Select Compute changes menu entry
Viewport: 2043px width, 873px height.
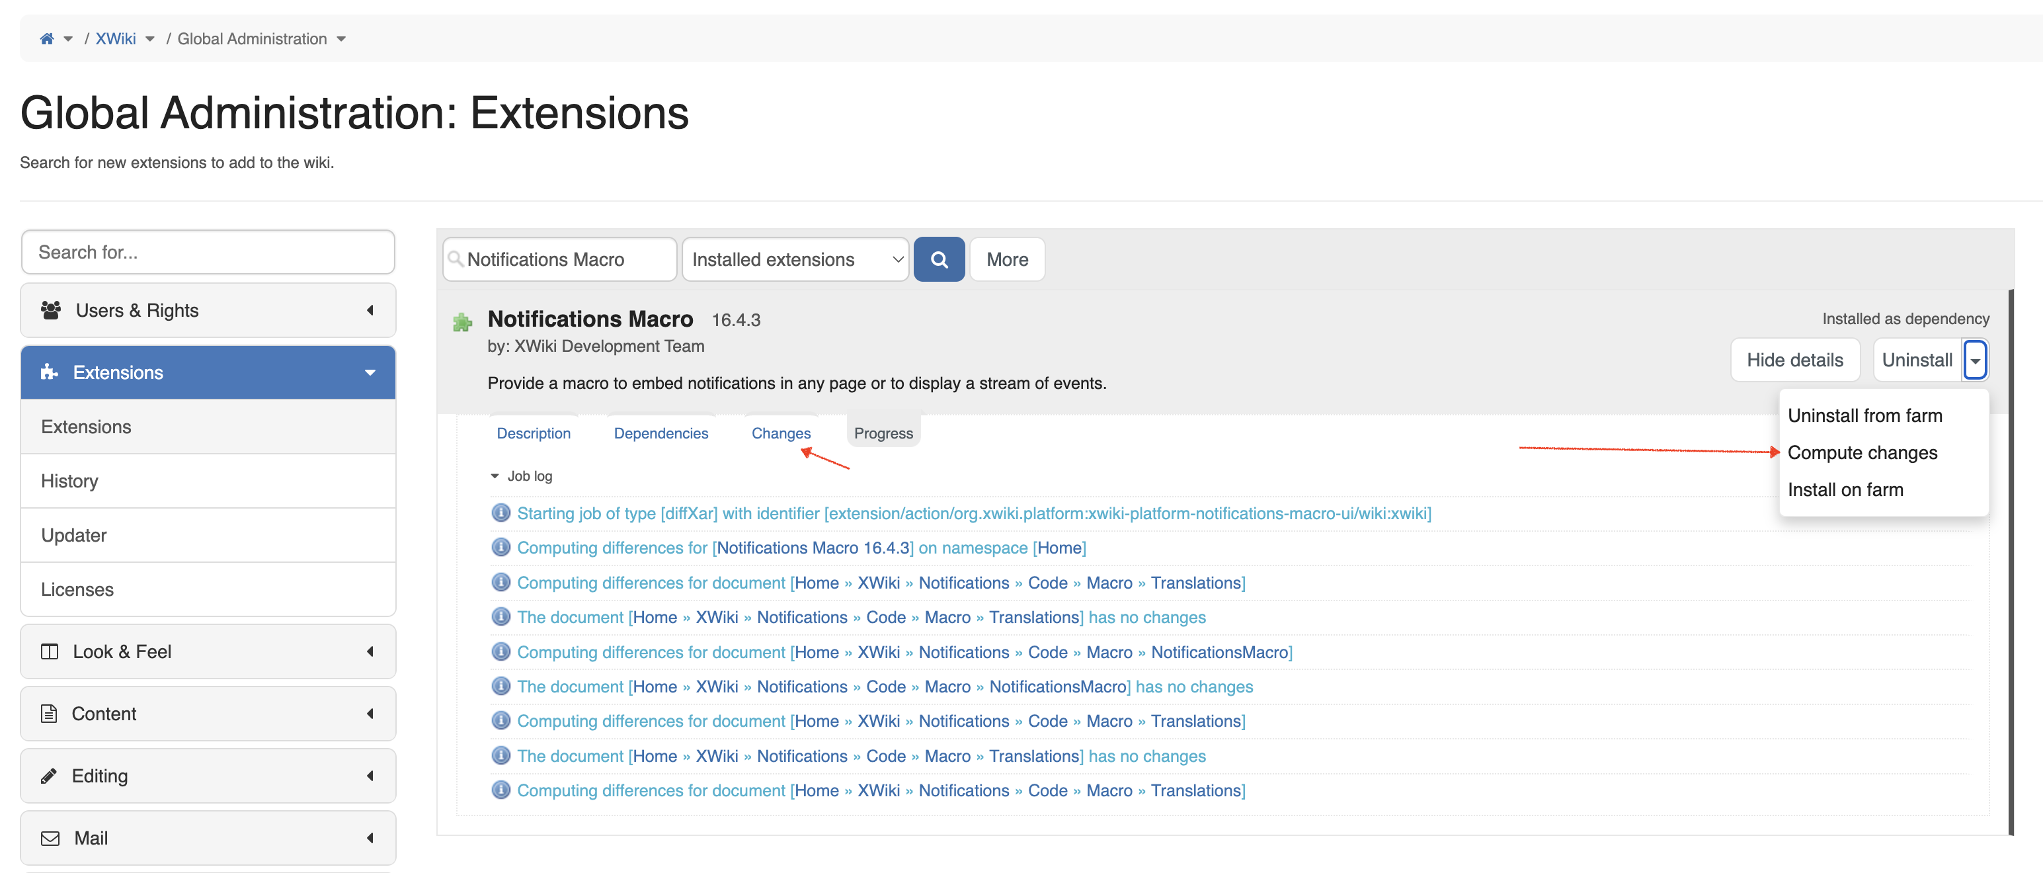click(1863, 452)
